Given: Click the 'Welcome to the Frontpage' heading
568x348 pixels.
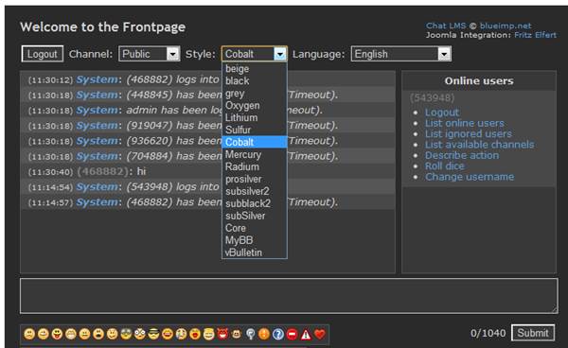Looking at the screenshot, I should click(x=103, y=27).
